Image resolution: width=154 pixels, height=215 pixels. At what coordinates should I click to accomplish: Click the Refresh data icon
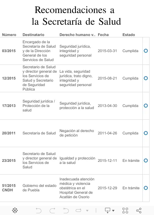78,210
